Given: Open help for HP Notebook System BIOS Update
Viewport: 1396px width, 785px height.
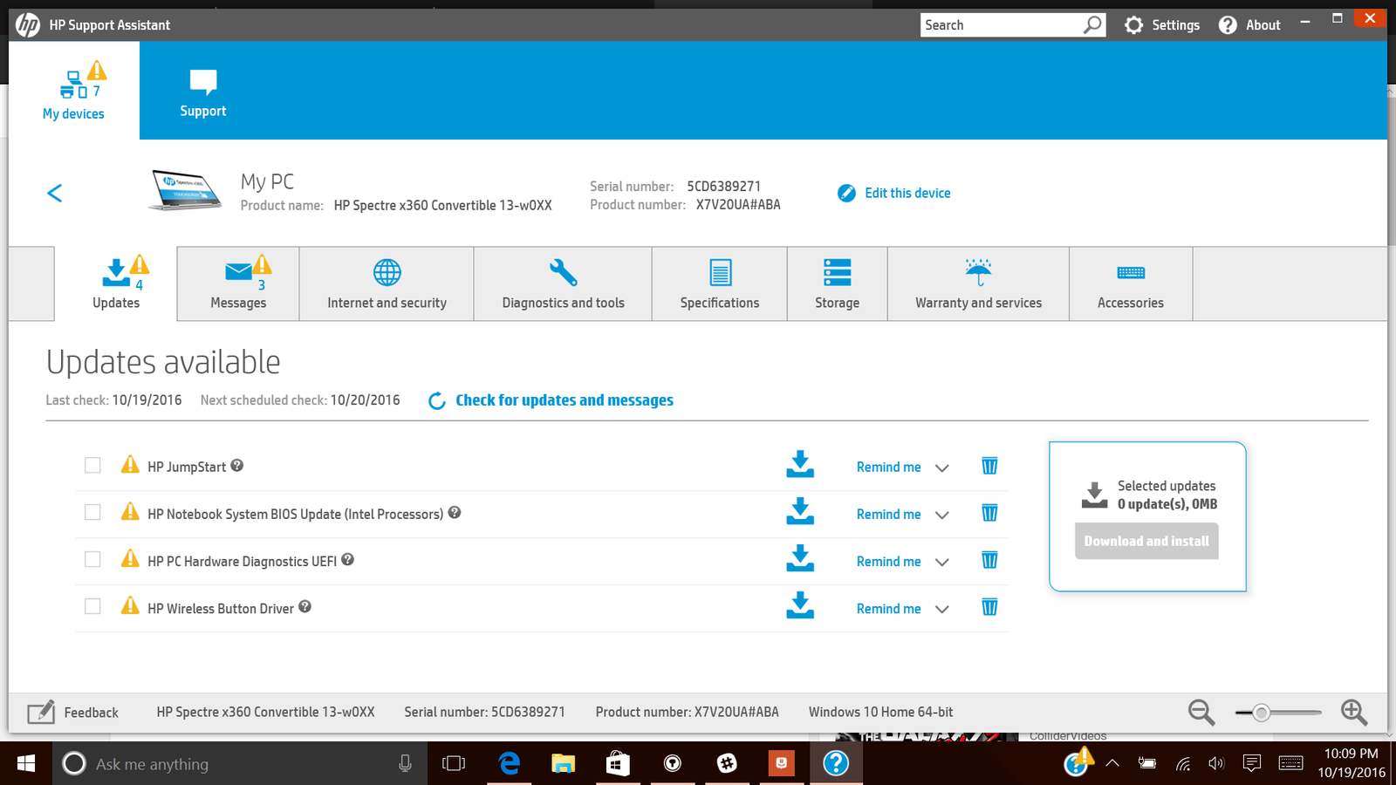Looking at the screenshot, I should (x=454, y=514).
